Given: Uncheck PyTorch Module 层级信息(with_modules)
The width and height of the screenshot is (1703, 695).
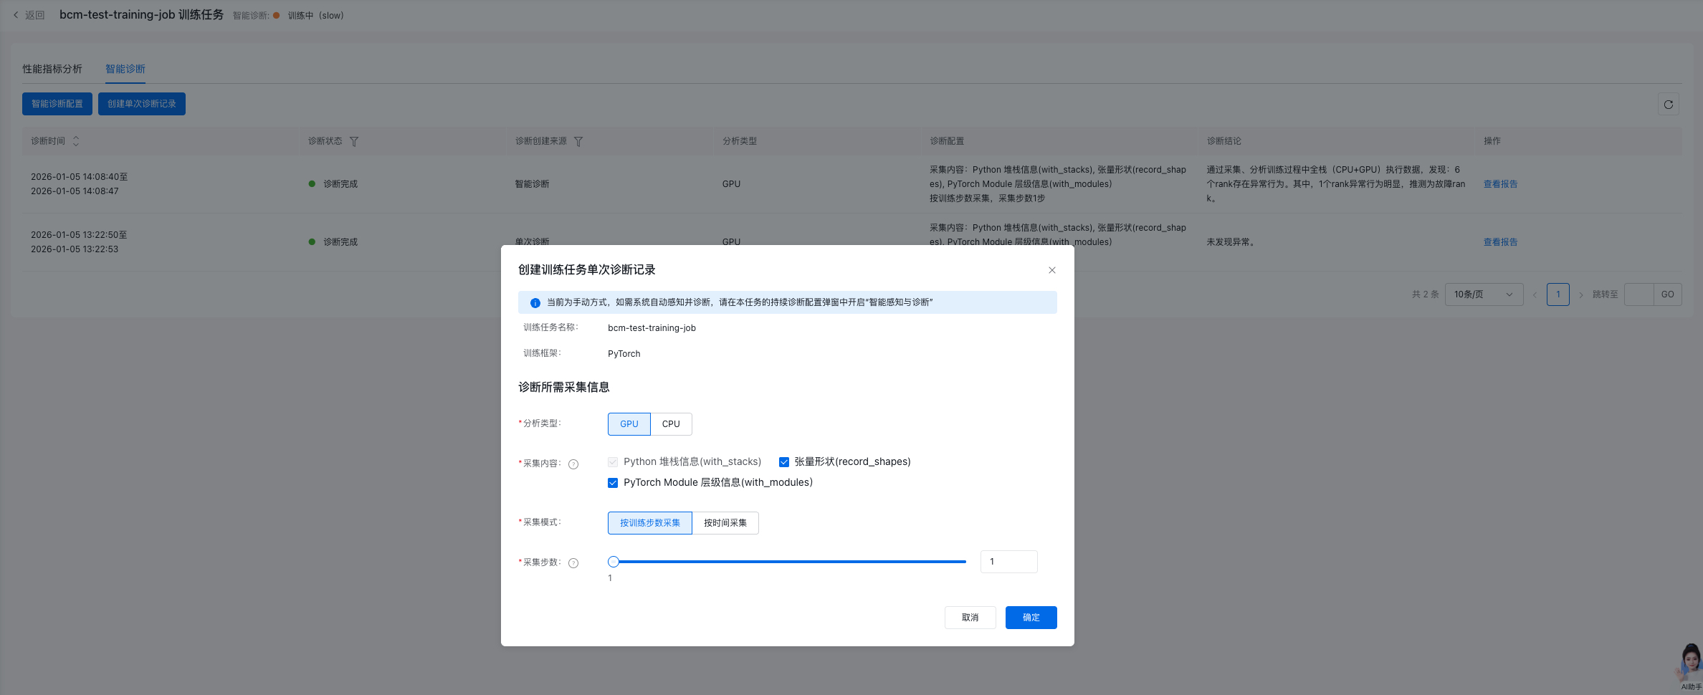Looking at the screenshot, I should 613,482.
